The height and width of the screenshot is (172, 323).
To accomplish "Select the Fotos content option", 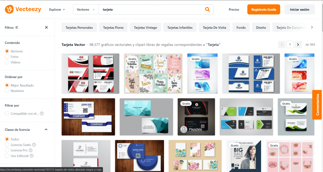I will pyautogui.click(x=7, y=57).
